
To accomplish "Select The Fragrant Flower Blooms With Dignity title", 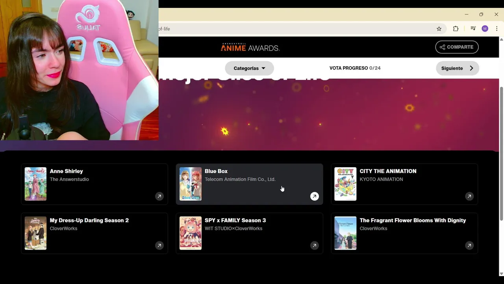I will pos(413,220).
